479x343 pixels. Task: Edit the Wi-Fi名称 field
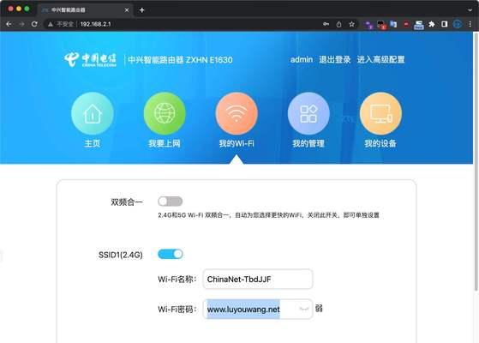tap(258, 279)
